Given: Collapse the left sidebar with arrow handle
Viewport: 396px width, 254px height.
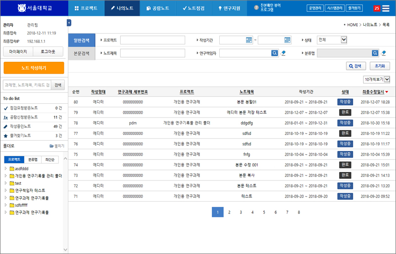Looking at the screenshot, I should [x=69, y=23].
